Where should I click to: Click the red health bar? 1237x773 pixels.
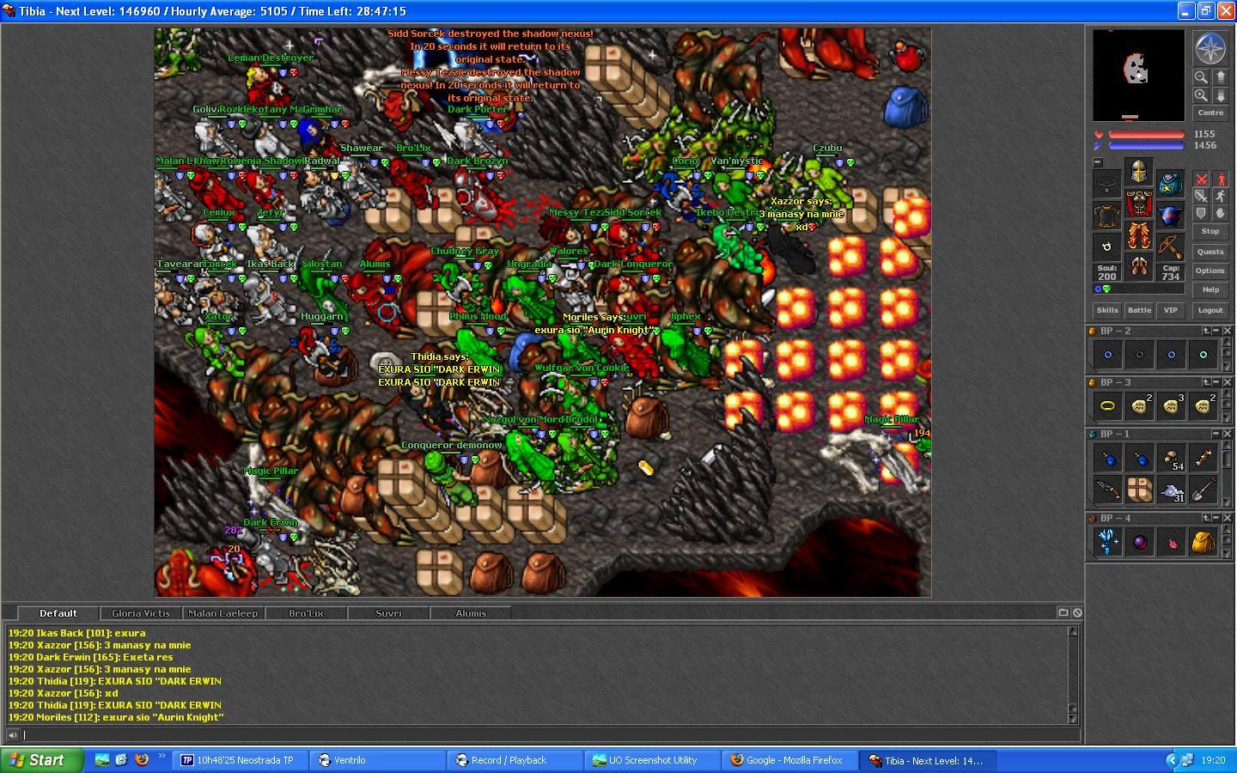(1146, 135)
